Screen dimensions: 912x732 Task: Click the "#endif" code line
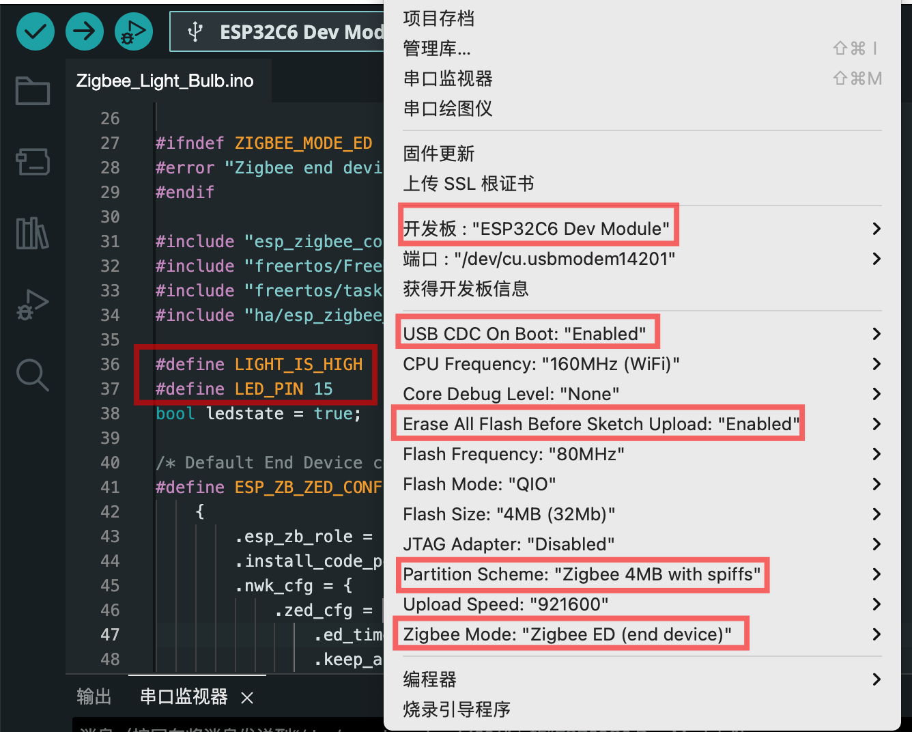click(185, 192)
